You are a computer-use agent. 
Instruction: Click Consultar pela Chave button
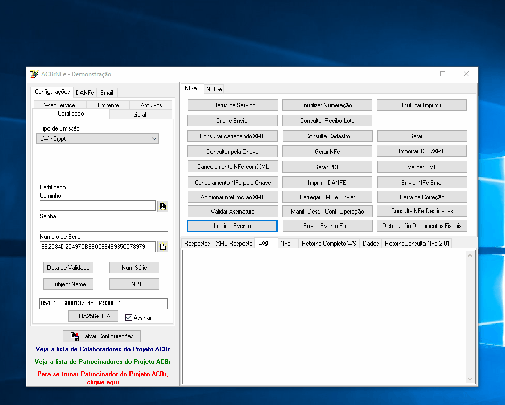click(233, 152)
